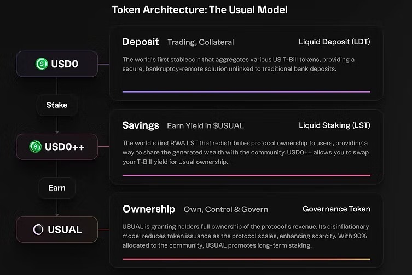The image size is (412, 275).
Task: Click the Liquid Deposit (LDT) label
Action: click(334, 42)
